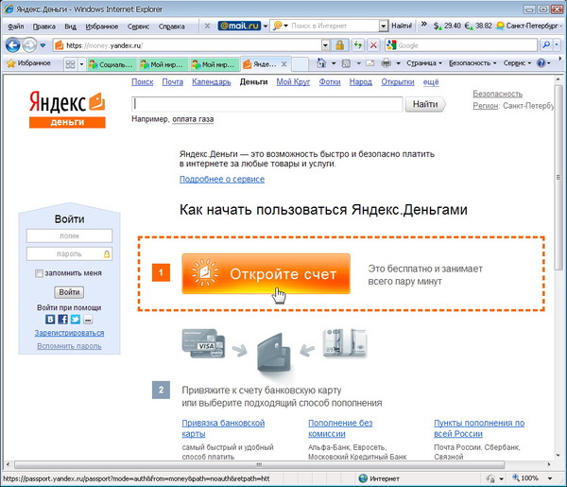Open the Регион link

(486, 106)
